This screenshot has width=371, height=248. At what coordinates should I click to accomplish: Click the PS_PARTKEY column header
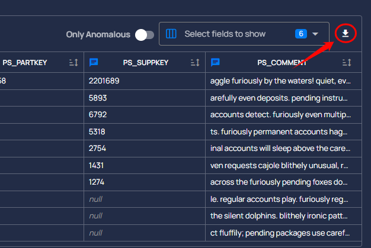25,63
